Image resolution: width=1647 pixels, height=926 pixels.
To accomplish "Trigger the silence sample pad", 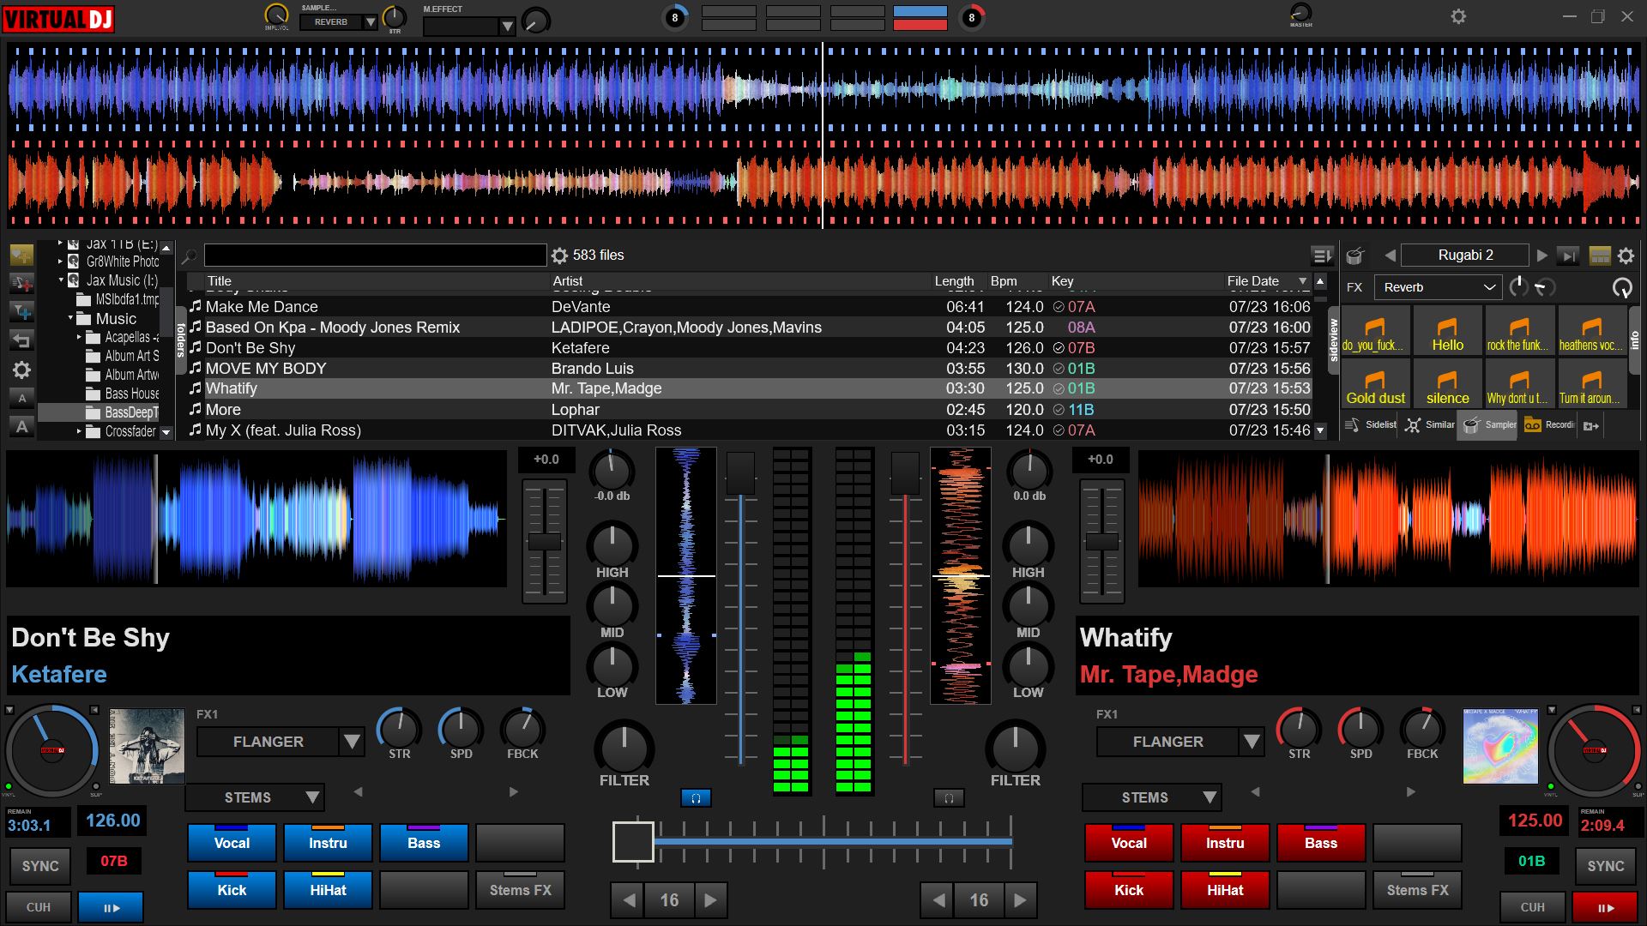I will tap(1448, 383).
